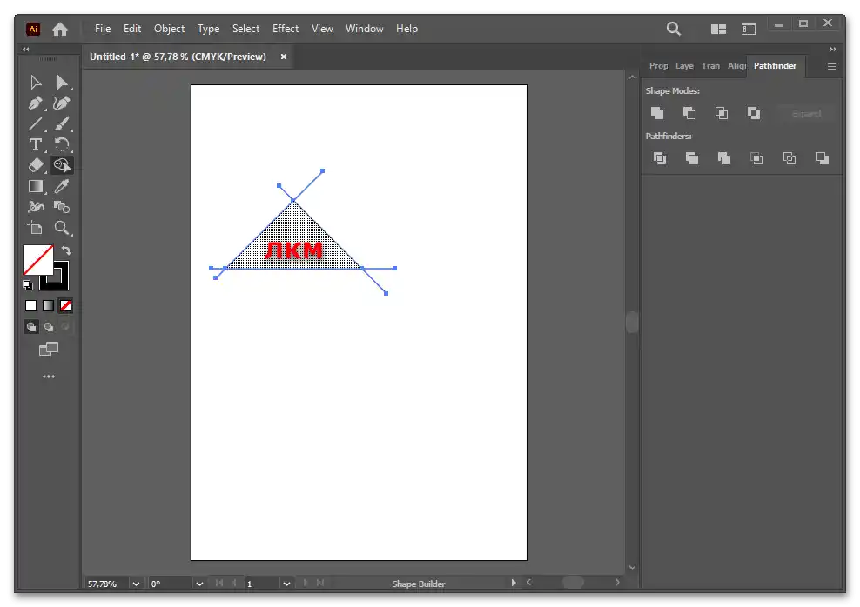The width and height of the screenshot is (860, 607).
Task: Select the Zoom tool
Action: pos(62,228)
